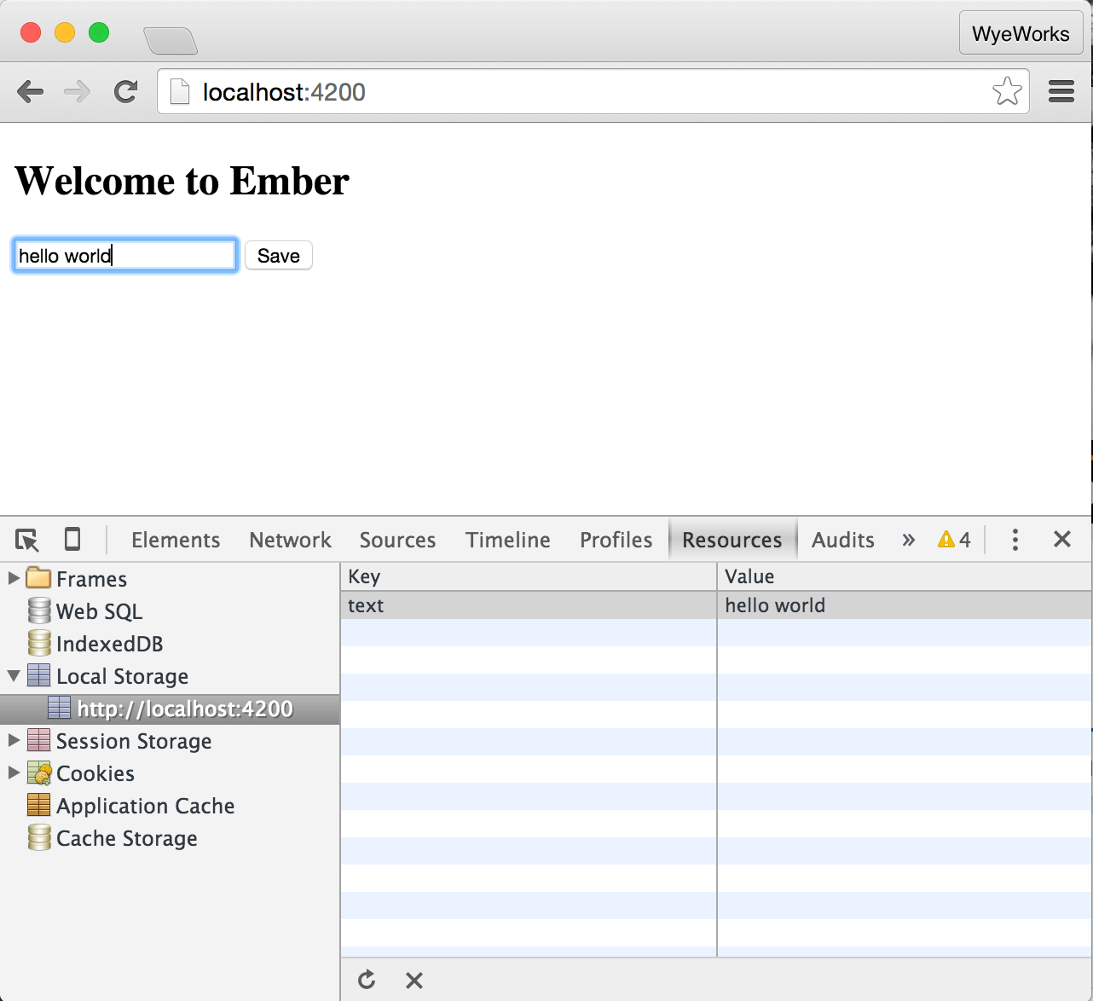The width and height of the screenshot is (1093, 1001).
Task: Delete selected storage entry with X icon
Action: 414,981
